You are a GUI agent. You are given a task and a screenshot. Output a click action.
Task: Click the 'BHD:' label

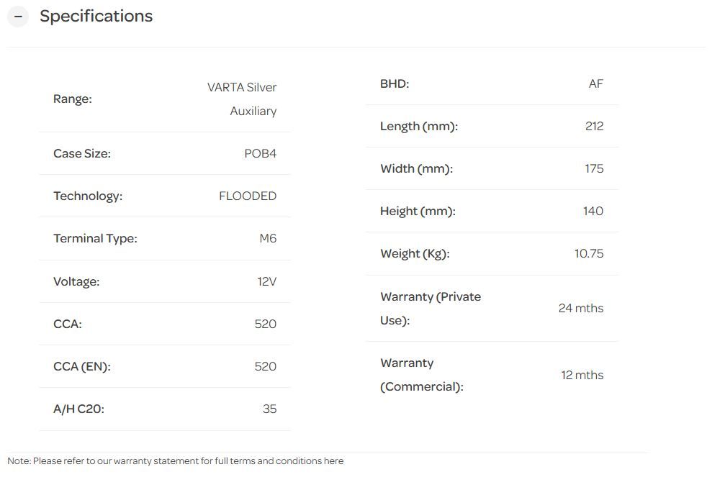pyautogui.click(x=395, y=83)
